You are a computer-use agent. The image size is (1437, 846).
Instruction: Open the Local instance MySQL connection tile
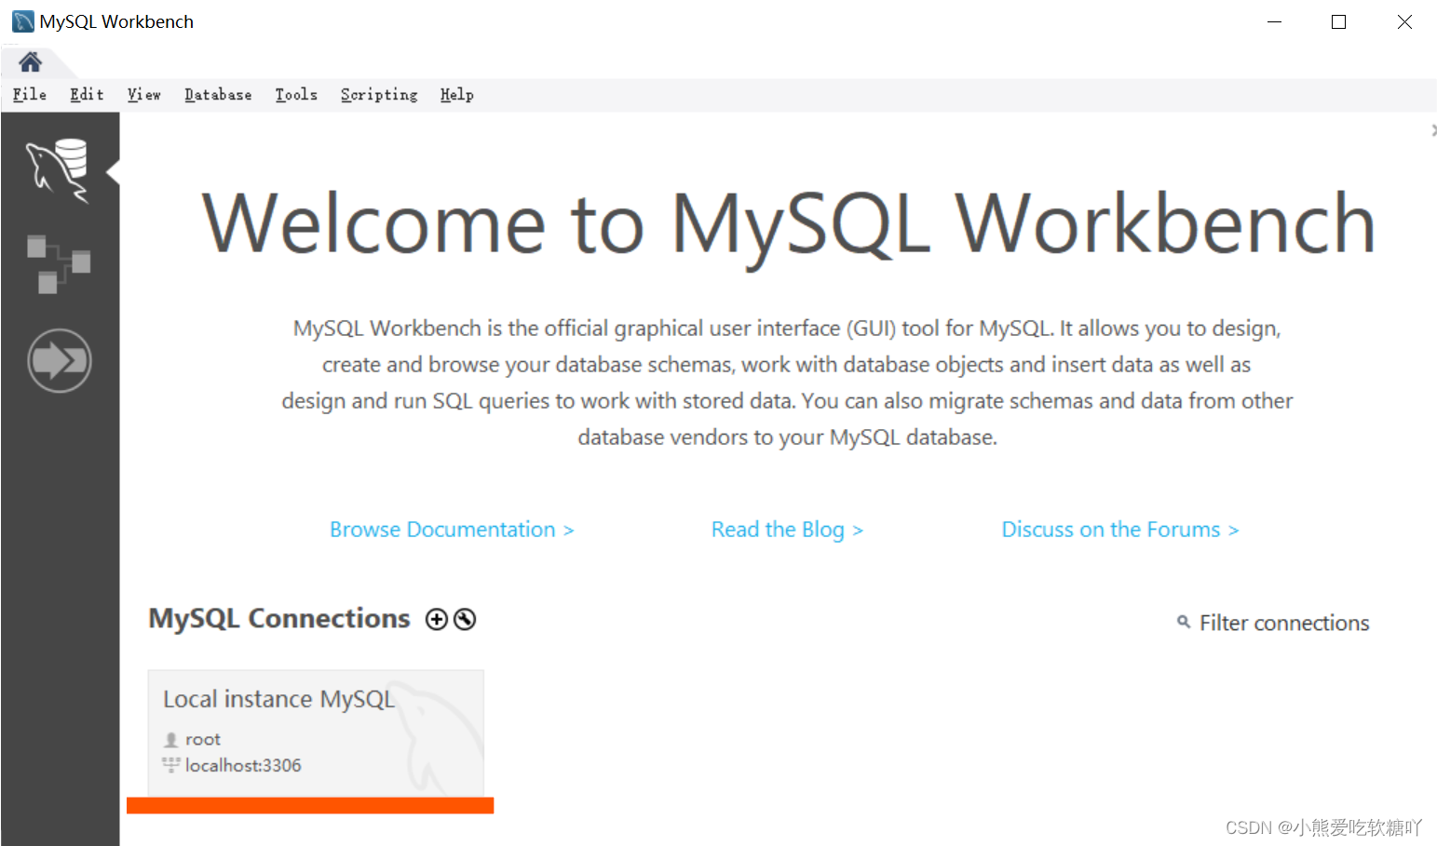[316, 732]
